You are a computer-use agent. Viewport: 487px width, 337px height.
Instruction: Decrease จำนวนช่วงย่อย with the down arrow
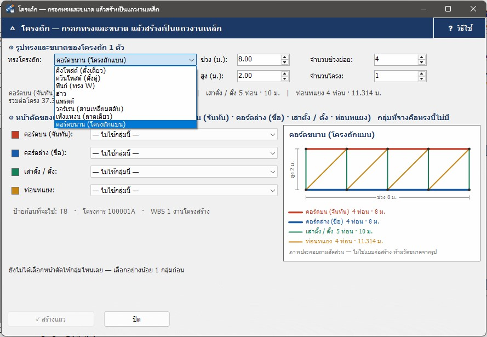[x=422, y=62]
